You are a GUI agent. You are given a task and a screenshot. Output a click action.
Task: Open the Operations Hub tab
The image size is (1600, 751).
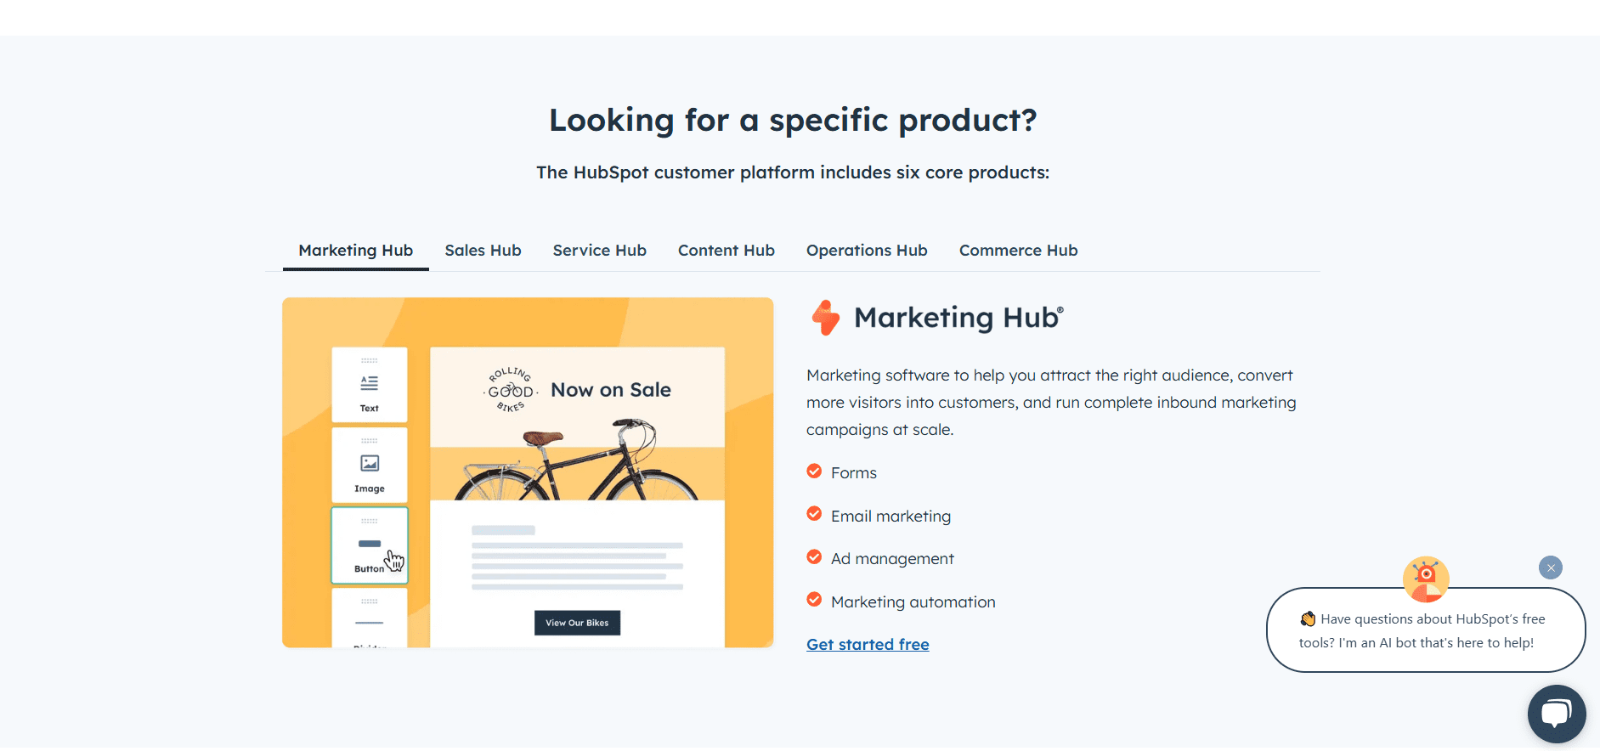[x=867, y=251]
